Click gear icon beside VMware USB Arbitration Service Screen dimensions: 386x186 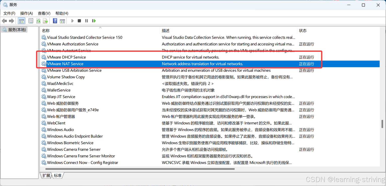click(x=44, y=70)
